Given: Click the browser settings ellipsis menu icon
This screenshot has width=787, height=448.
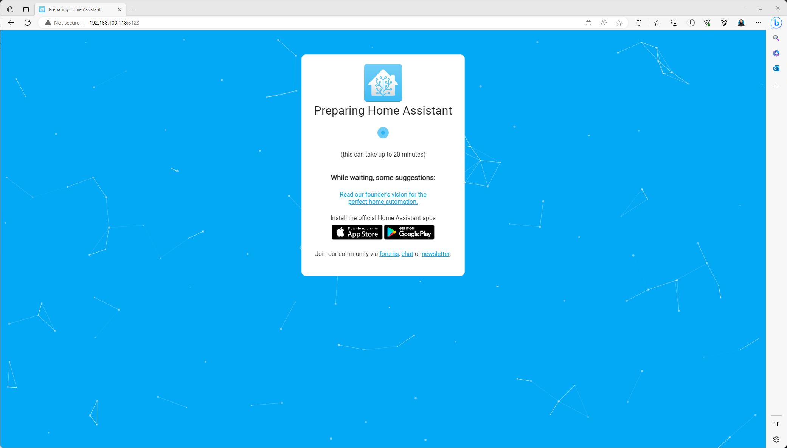Looking at the screenshot, I should click(758, 23).
